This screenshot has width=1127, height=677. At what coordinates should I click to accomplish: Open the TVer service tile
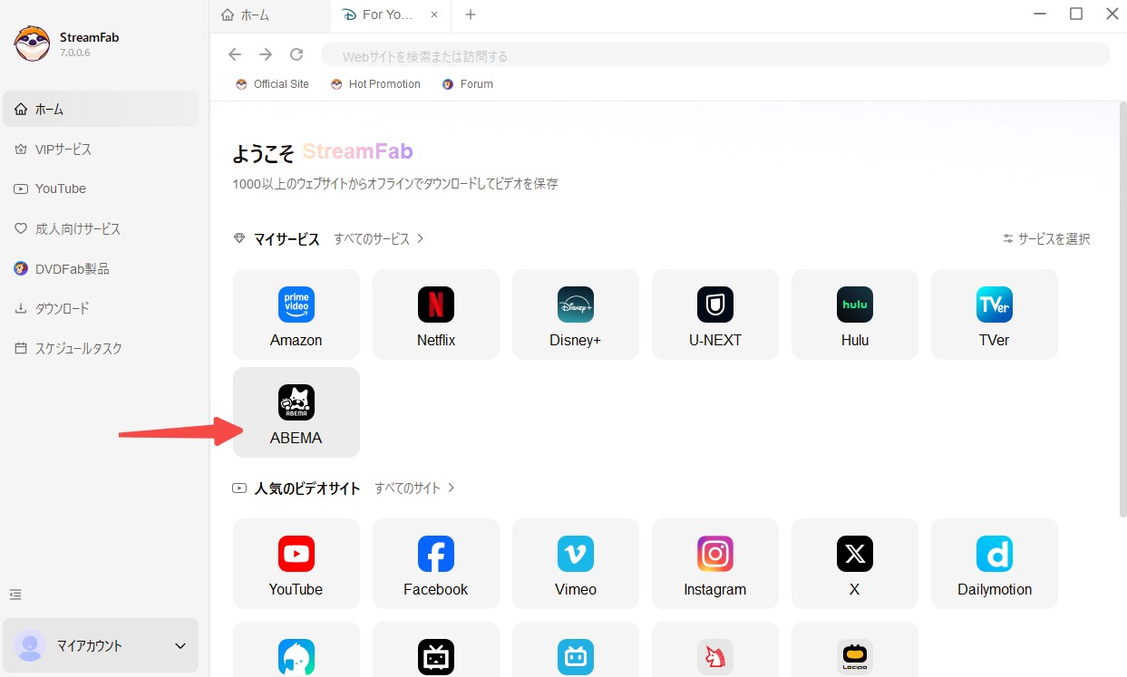pos(994,314)
